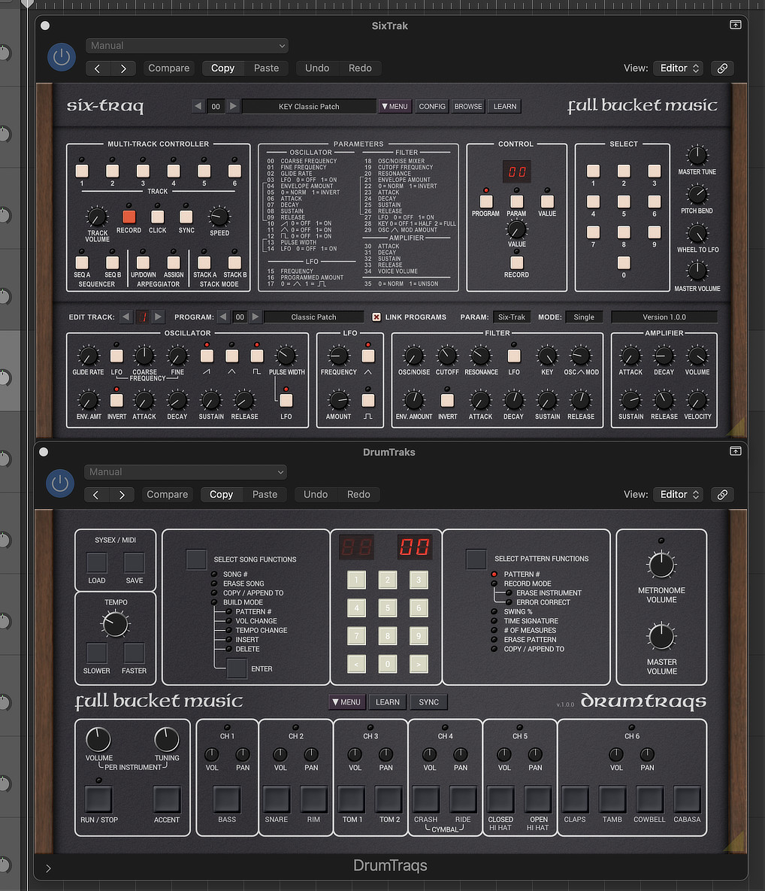The width and height of the screenshot is (765, 891).
Task: Go to next preset in DrumTraks
Action: (x=122, y=495)
